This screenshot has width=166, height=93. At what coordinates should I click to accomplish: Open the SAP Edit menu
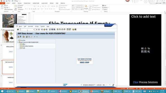pos(25,26)
